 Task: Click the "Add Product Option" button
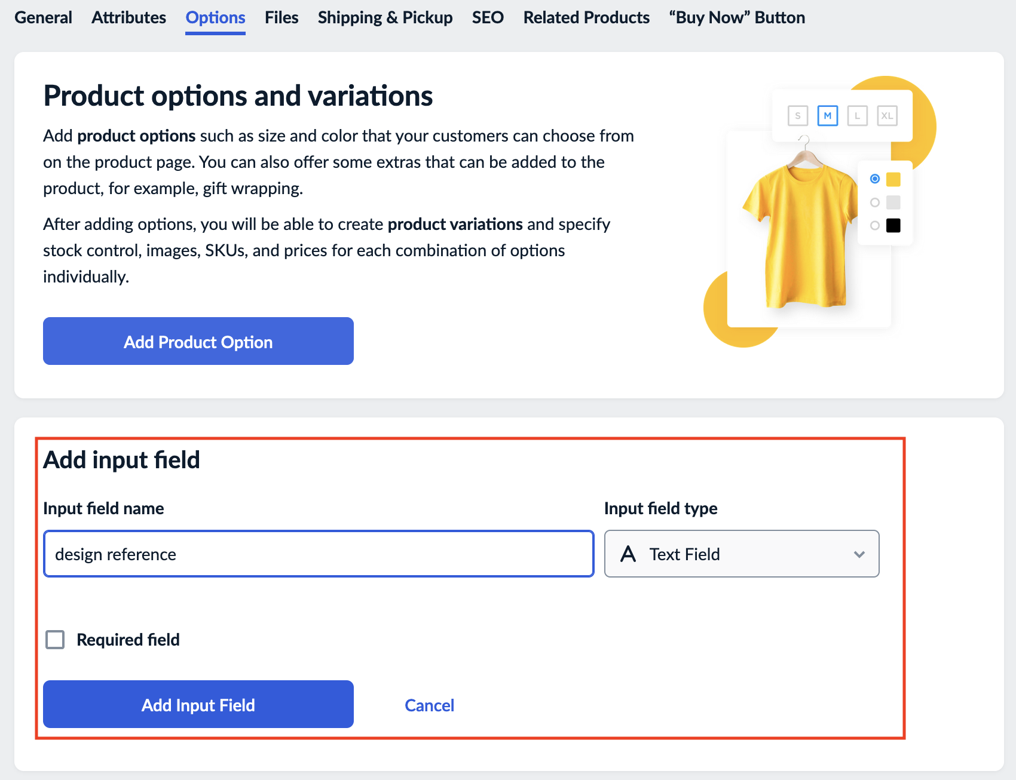pos(198,341)
